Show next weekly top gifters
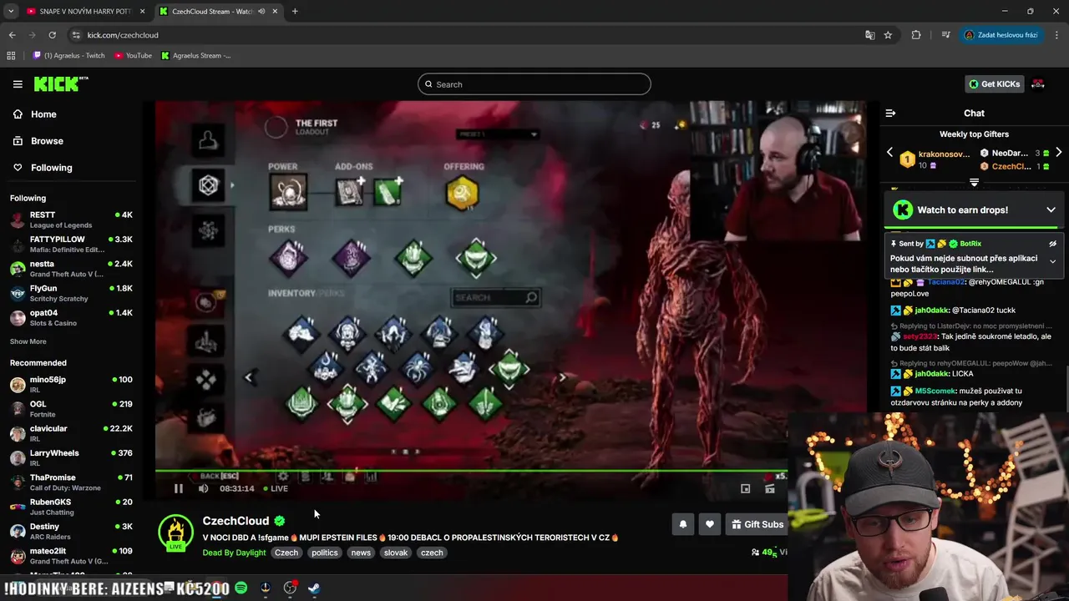1069x601 pixels. point(1058,153)
